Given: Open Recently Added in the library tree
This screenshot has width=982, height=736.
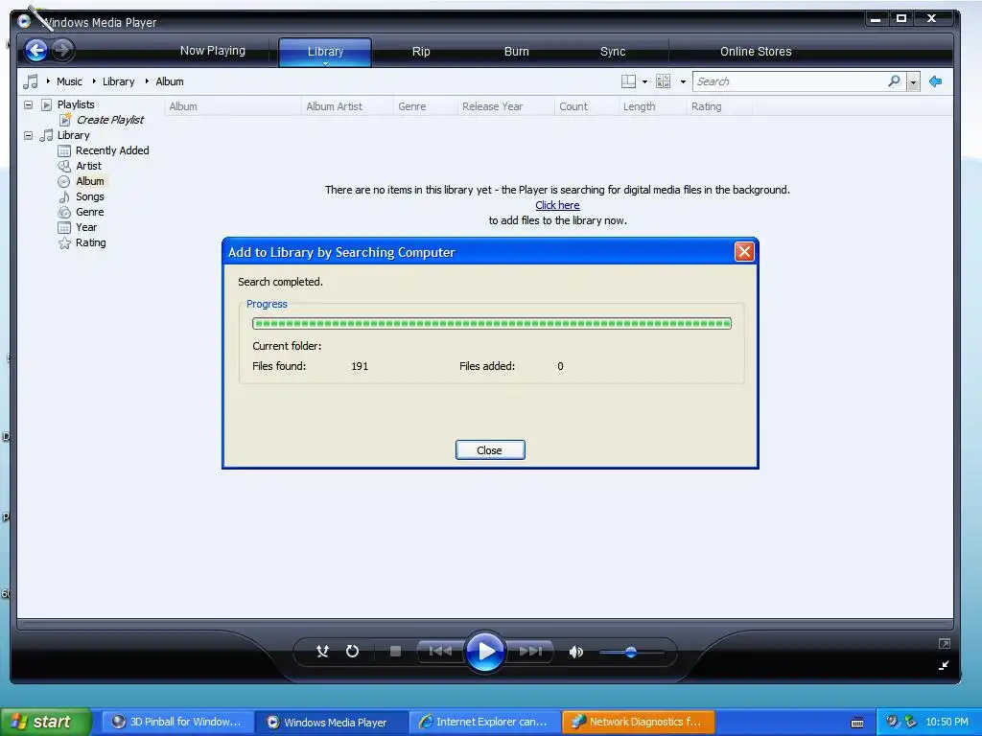Looking at the screenshot, I should tap(112, 150).
